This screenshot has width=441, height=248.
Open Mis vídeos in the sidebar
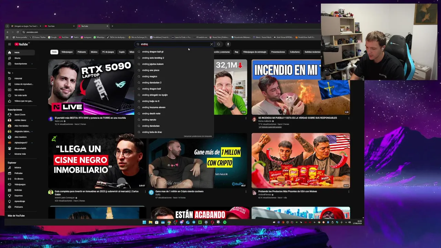21,90
